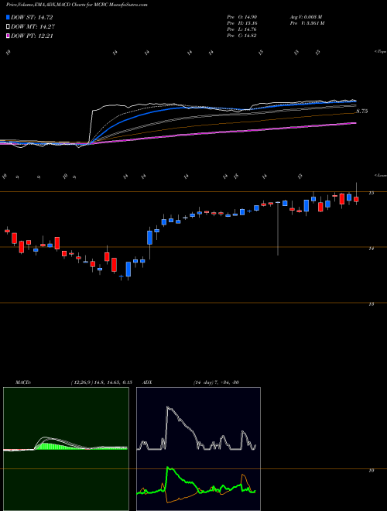
Task: Click the 'Pre L: 14.76' low value
Action: pos(242,29)
